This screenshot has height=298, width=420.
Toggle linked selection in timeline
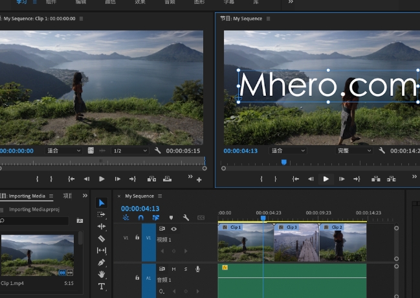[x=156, y=218]
